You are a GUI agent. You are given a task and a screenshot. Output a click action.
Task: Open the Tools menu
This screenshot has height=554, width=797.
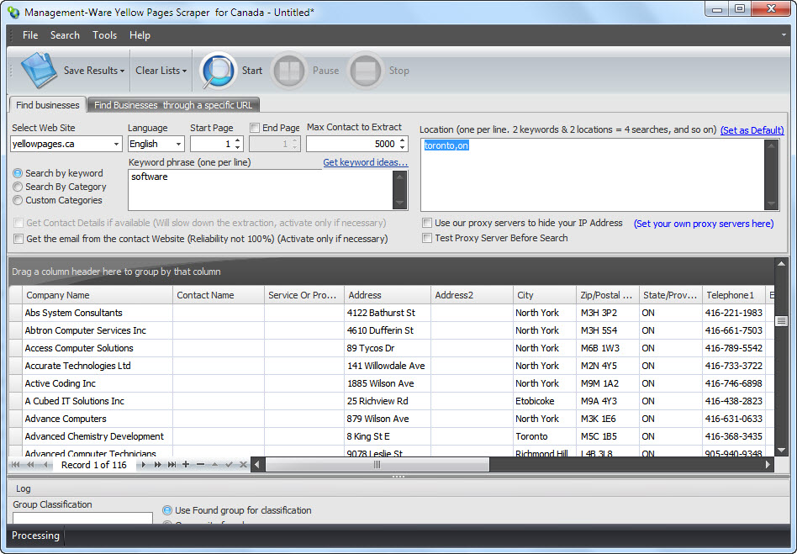(x=105, y=35)
